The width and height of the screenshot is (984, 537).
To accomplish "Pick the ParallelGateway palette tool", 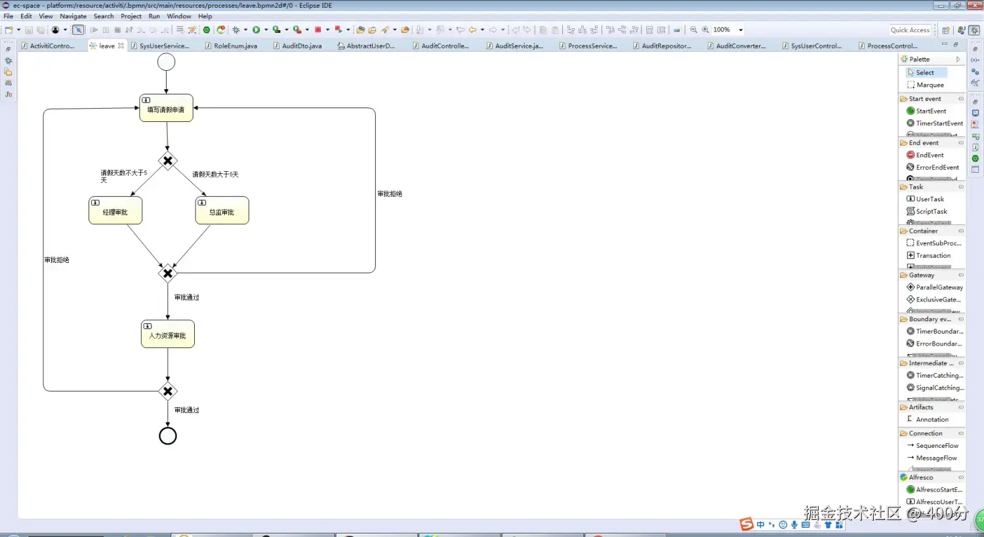I will tap(935, 287).
